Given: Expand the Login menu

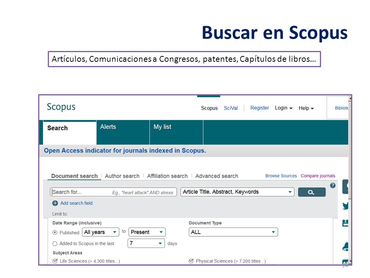Looking at the screenshot, I should coord(284,108).
